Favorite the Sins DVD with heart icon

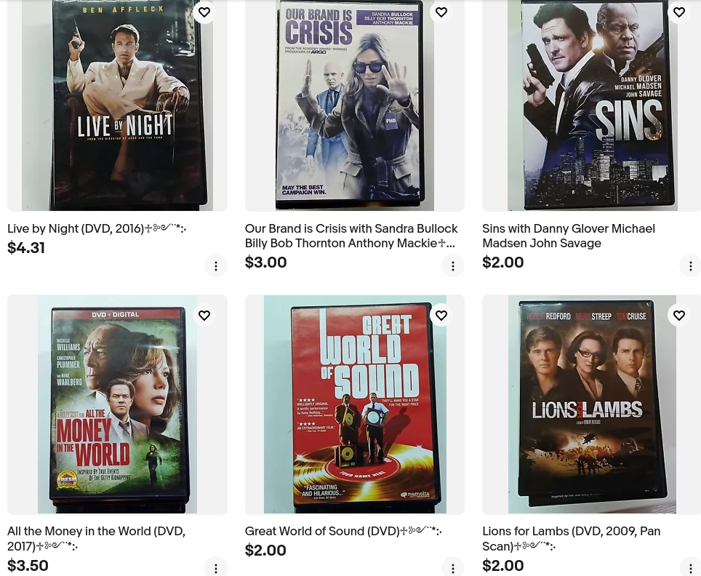click(678, 12)
